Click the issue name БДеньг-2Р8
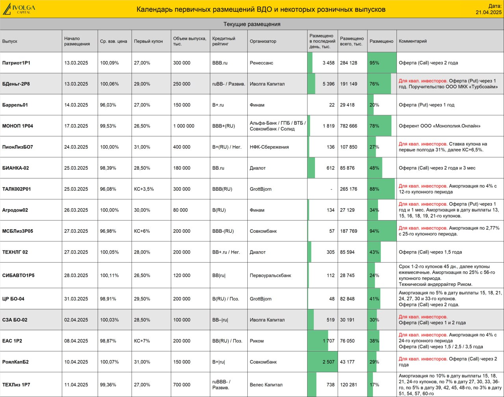 pyautogui.click(x=16, y=84)
